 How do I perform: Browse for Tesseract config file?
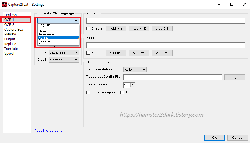235,77
